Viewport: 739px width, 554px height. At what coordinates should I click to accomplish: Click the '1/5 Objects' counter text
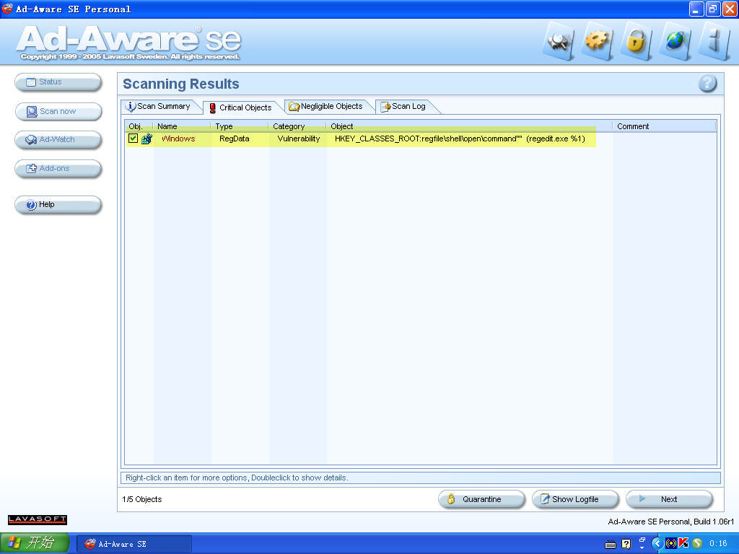142,499
